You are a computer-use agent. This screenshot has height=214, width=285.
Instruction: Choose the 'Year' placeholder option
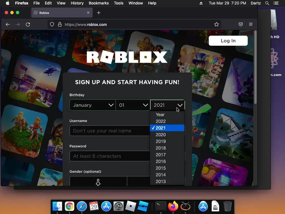tap(167, 115)
